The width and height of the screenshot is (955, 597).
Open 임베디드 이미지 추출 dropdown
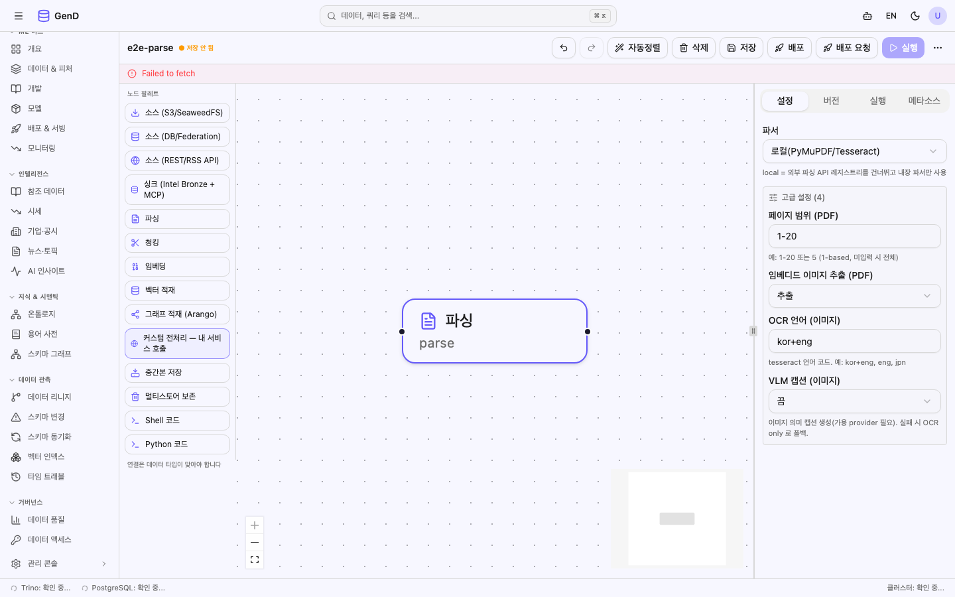pyautogui.click(x=854, y=296)
